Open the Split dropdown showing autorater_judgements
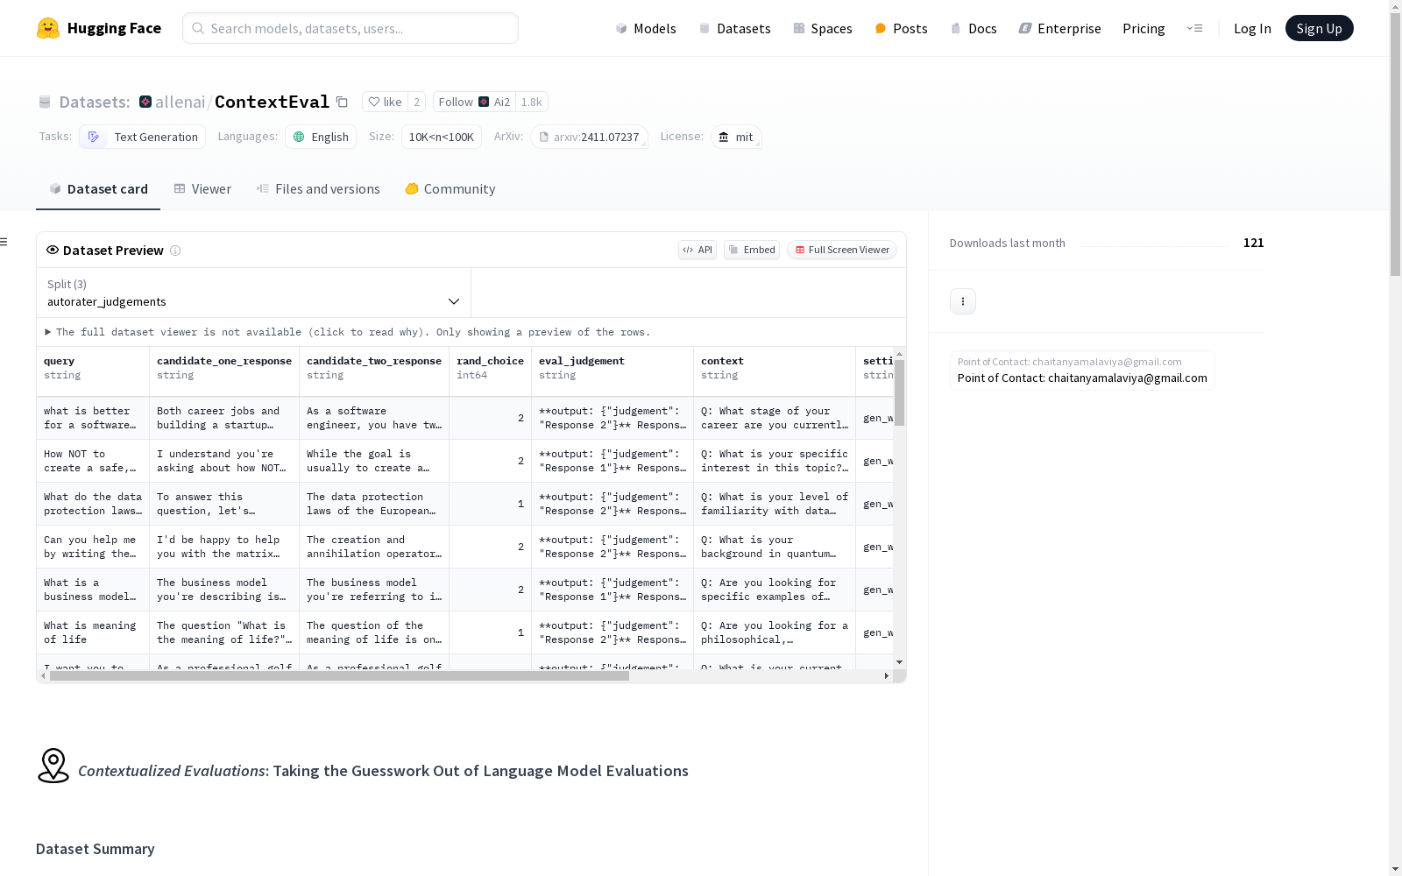This screenshot has height=876, width=1402. tap(253, 293)
